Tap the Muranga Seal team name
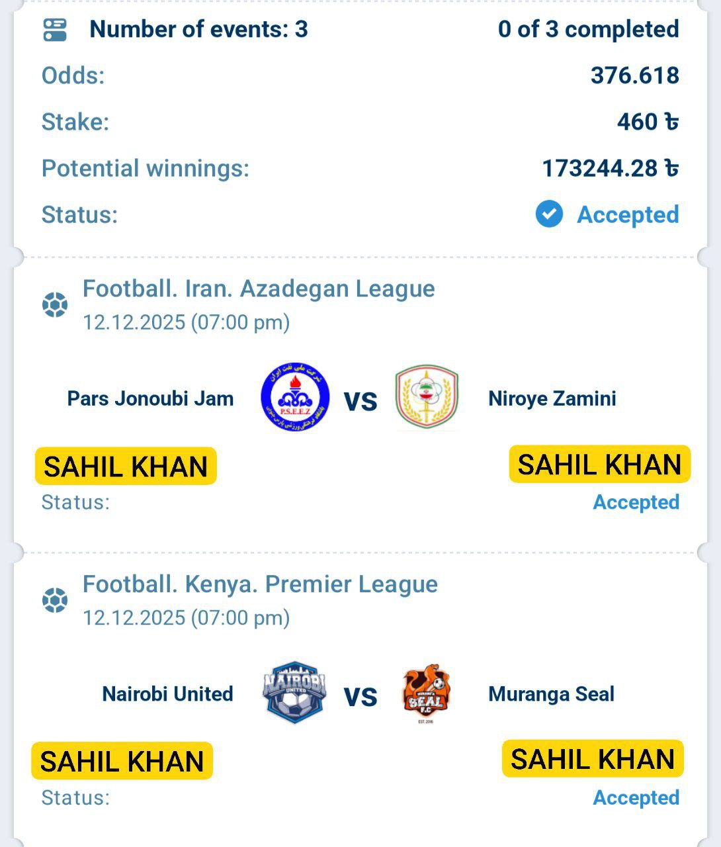The image size is (721, 847). coord(551,693)
